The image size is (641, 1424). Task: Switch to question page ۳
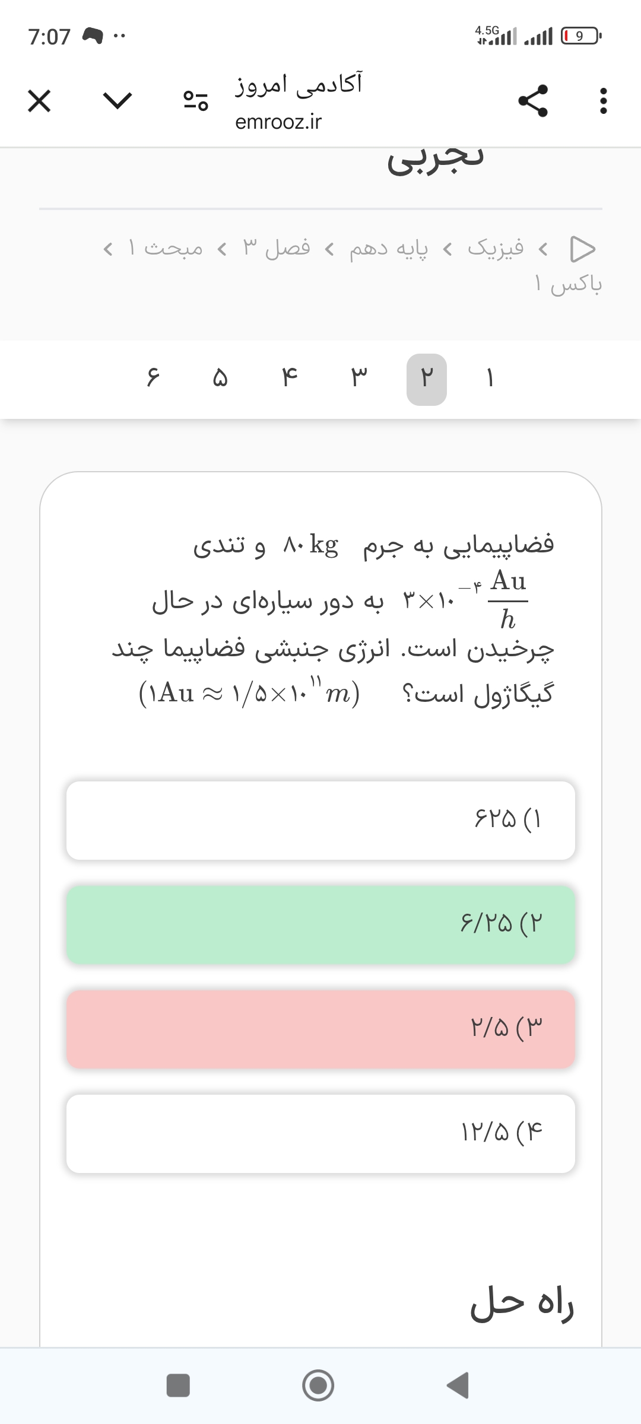[358, 379]
